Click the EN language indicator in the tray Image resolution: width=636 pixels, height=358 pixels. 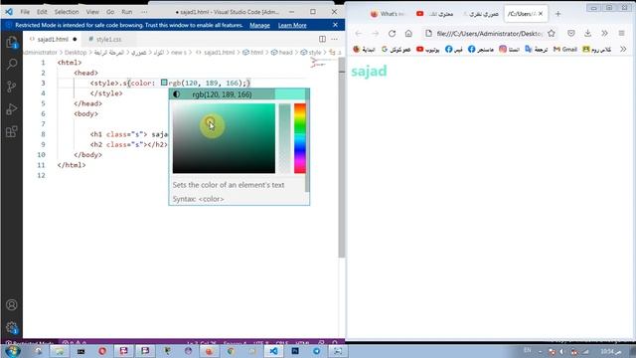[527, 350]
